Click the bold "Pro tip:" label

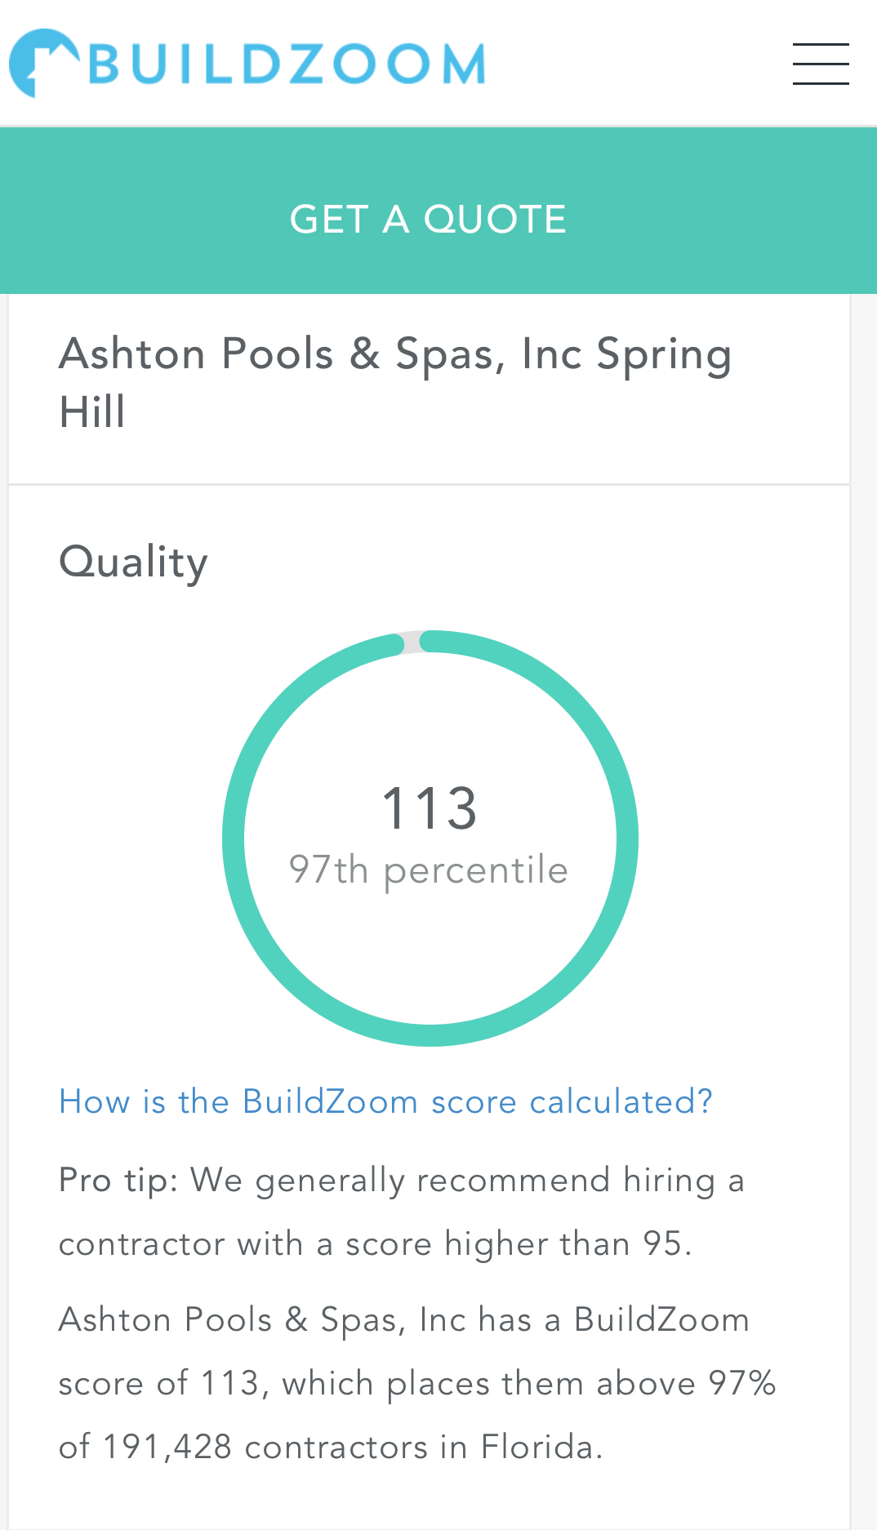[x=118, y=1181]
